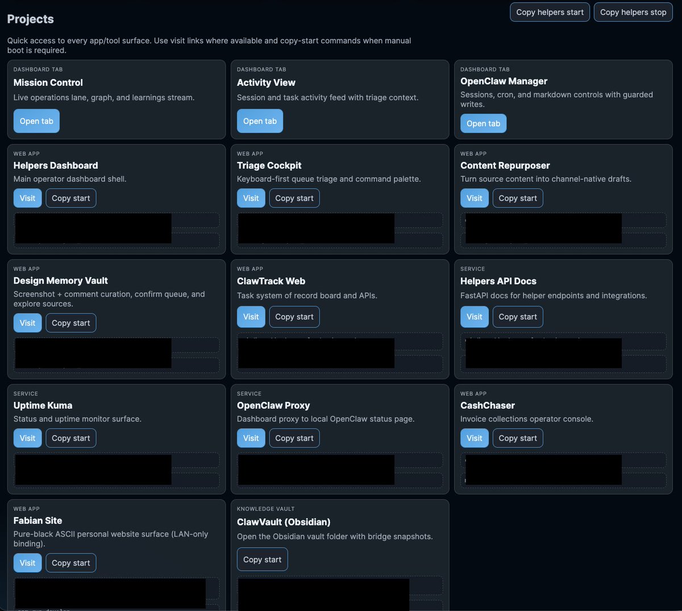
Task: Copy start command for Helpers Dashboard
Action: (71, 198)
